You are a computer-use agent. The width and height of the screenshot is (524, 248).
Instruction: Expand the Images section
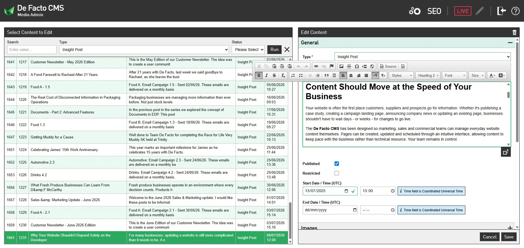[x=510, y=228]
